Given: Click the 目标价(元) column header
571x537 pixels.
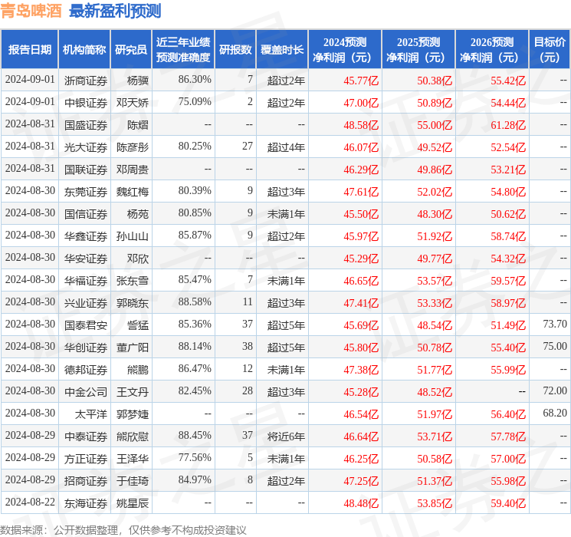Looking at the screenshot, I should pyautogui.click(x=550, y=50).
